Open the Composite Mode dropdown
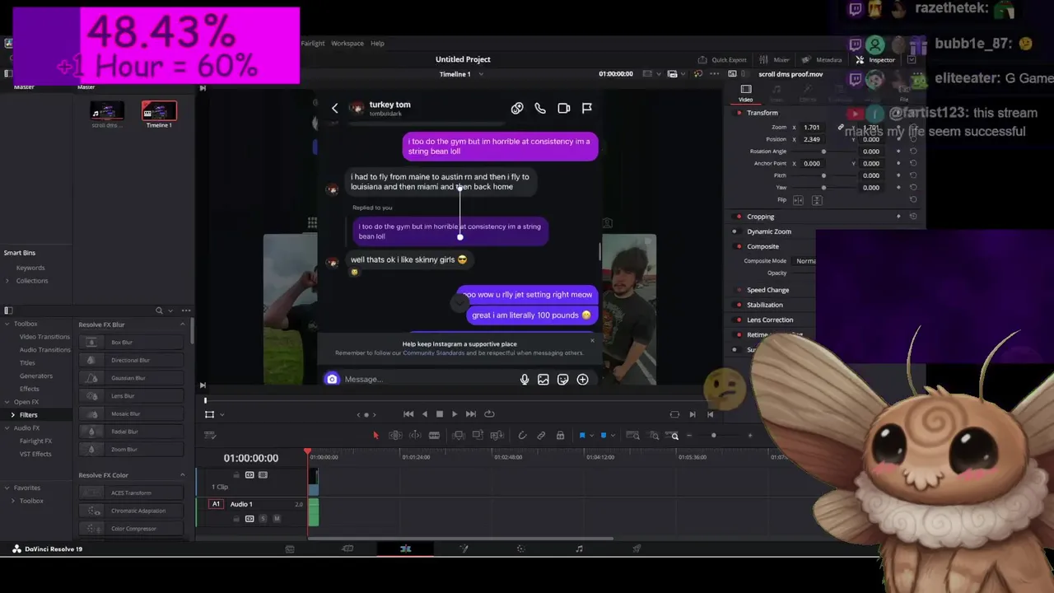The width and height of the screenshot is (1054, 593). (x=805, y=261)
